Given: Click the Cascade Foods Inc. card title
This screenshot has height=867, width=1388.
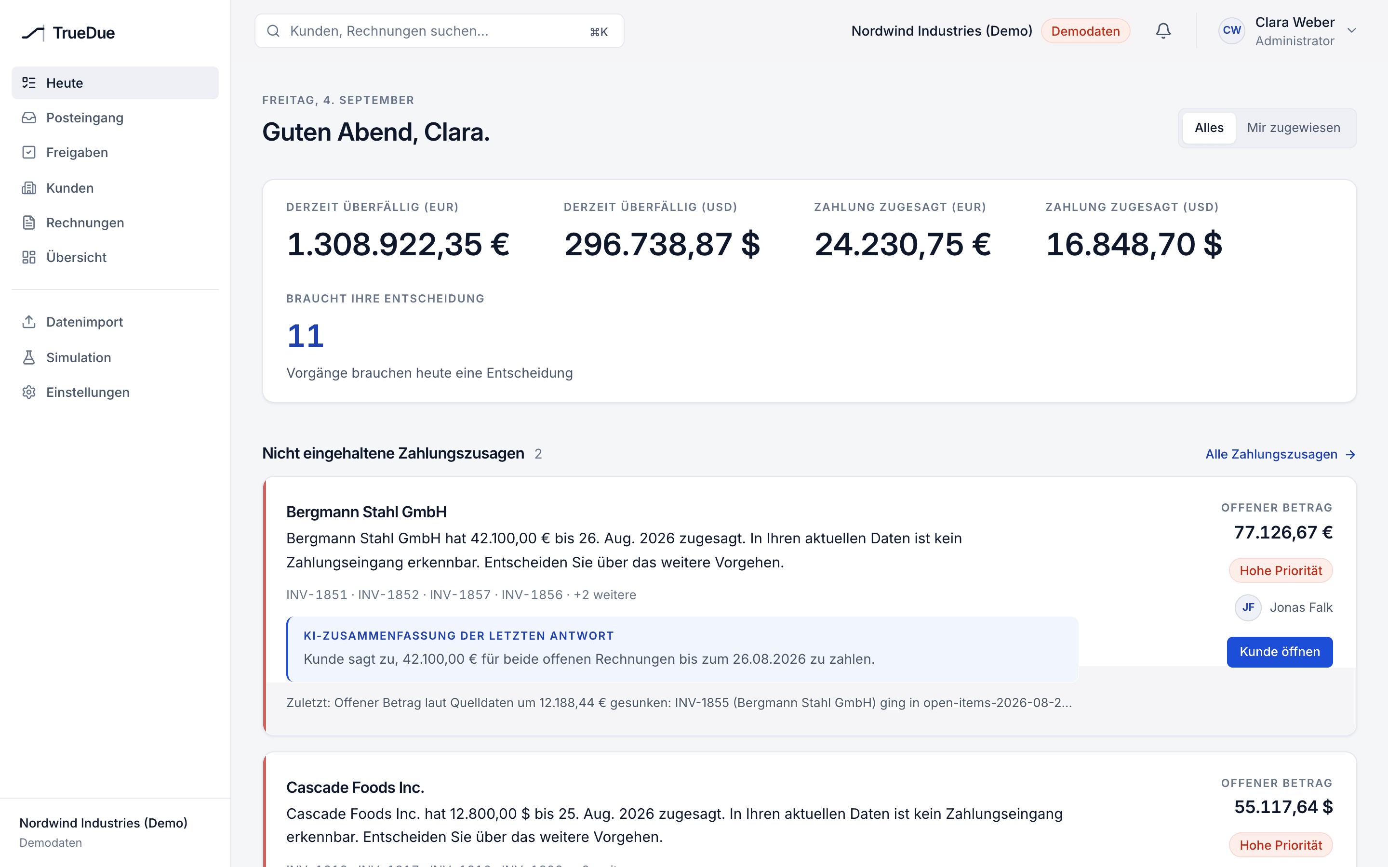Looking at the screenshot, I should point(355,788).
